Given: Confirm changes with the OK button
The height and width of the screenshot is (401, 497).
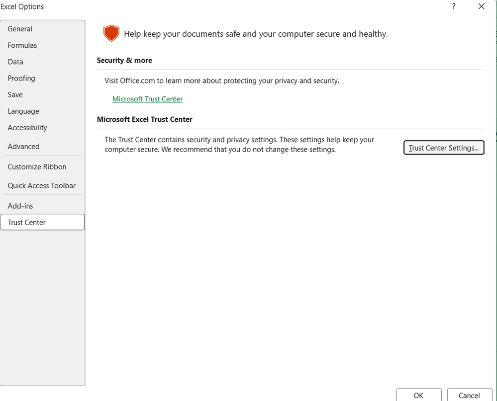Looking at the screenshot, I should click(418, 395).
